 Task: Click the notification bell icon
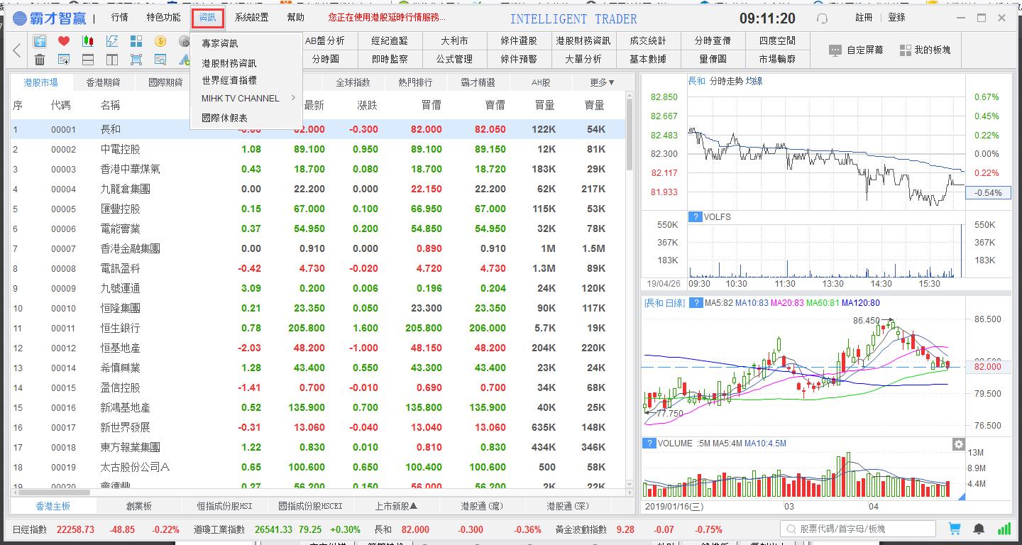tap(979, 529)
